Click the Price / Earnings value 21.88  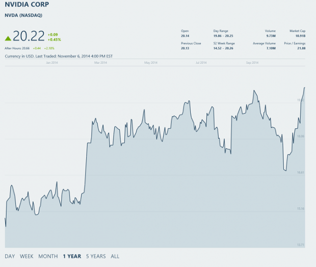pos(301,48)
